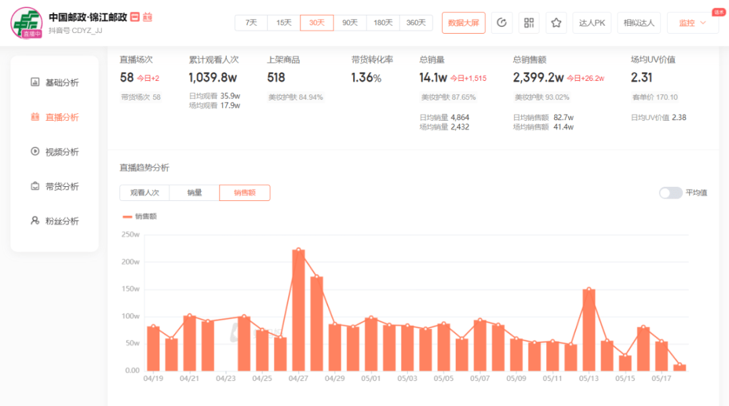Click the 数据大屏 button
Image resolution: width=729 pixels, height=406 pixels.
(464, 23)
